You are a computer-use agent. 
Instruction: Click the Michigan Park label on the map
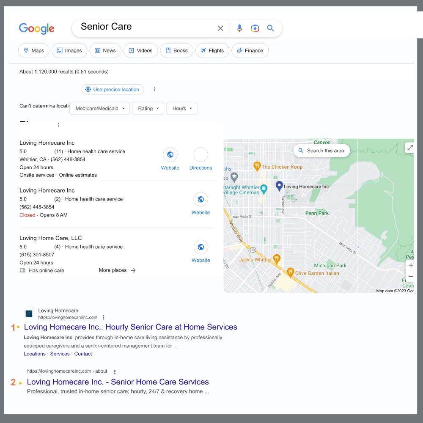point(330,266)
